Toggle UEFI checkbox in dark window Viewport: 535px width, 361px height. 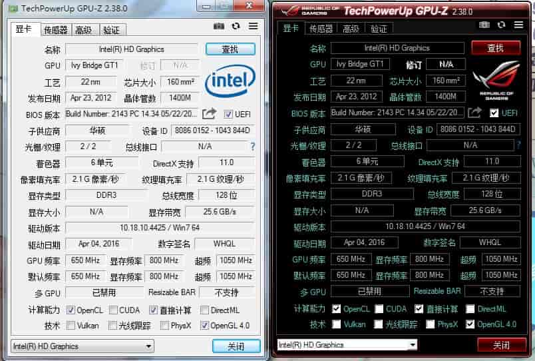pos(494,113)
